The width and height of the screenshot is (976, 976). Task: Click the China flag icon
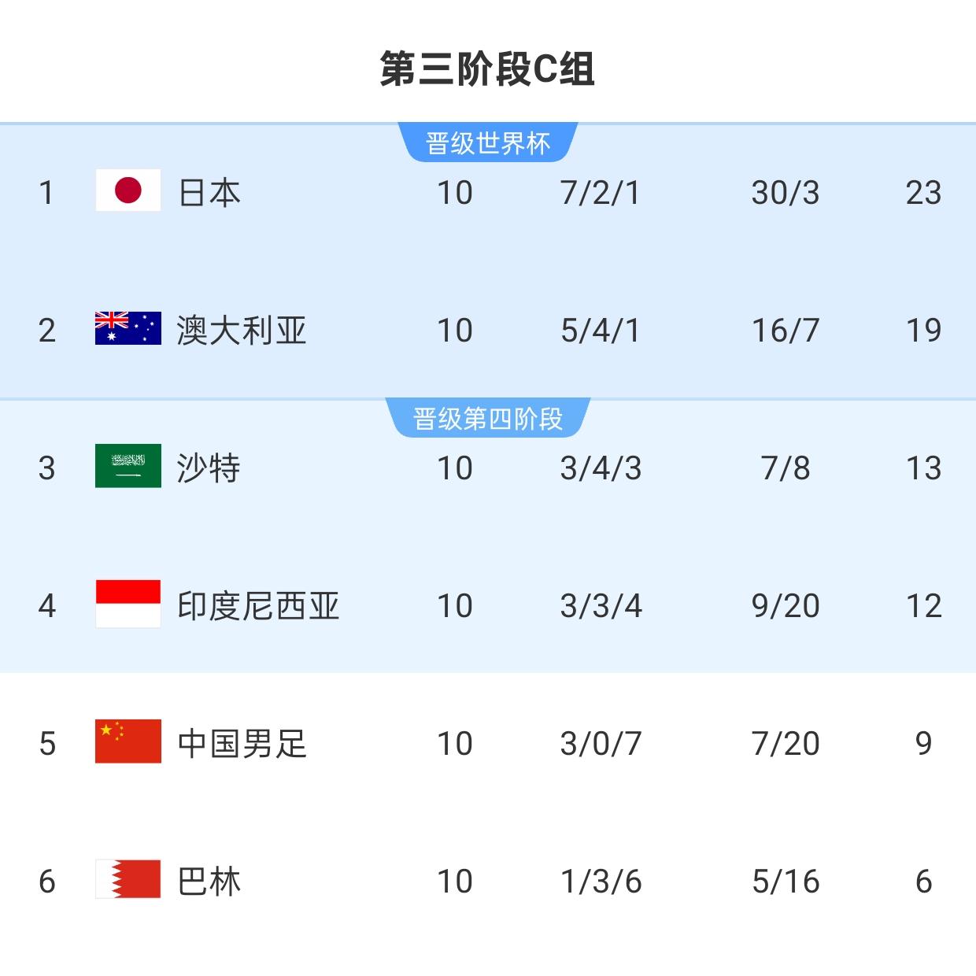coord(128,741)
